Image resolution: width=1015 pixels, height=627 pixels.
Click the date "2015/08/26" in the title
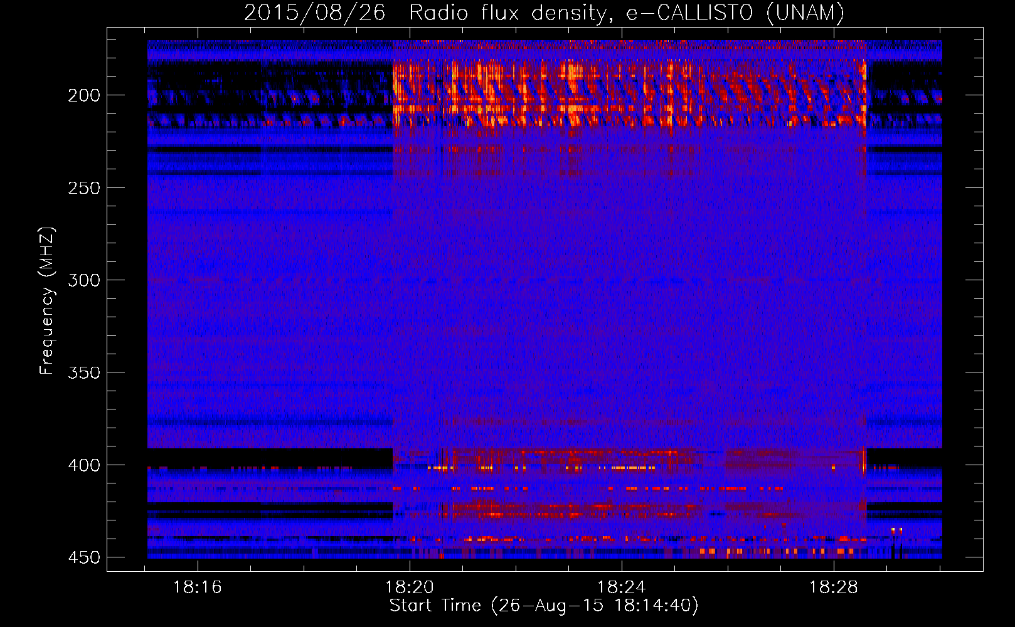pos(314,13)
